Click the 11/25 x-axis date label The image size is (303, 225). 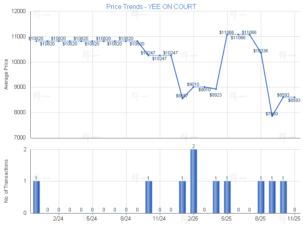294,219
